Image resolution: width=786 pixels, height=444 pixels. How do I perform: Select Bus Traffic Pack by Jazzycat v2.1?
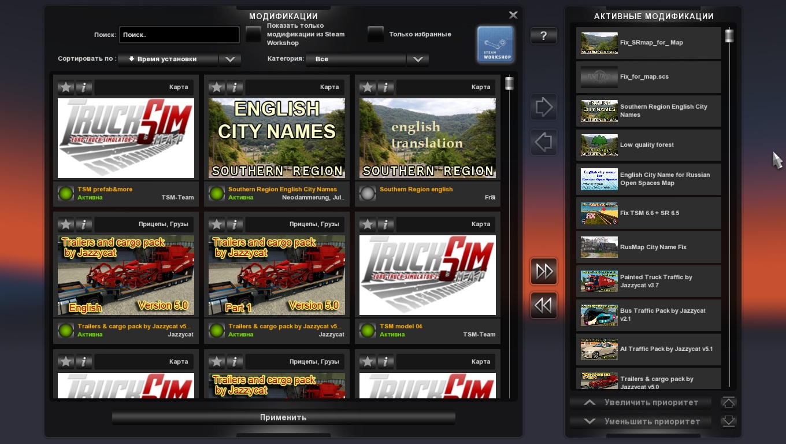click(x=648, y=315)
